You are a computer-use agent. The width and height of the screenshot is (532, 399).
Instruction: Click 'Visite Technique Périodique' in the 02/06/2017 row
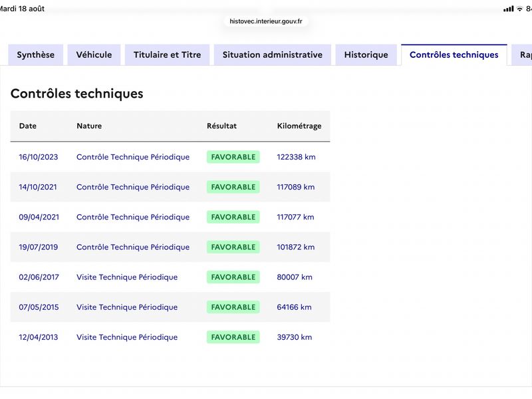127,277
